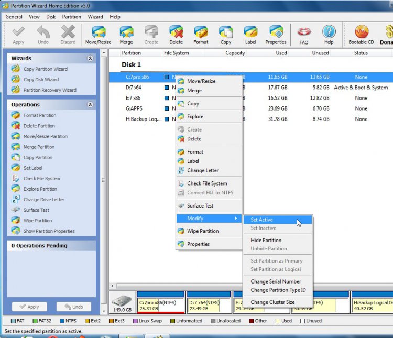Click the Create toolbar icon

tap(151, 35)
